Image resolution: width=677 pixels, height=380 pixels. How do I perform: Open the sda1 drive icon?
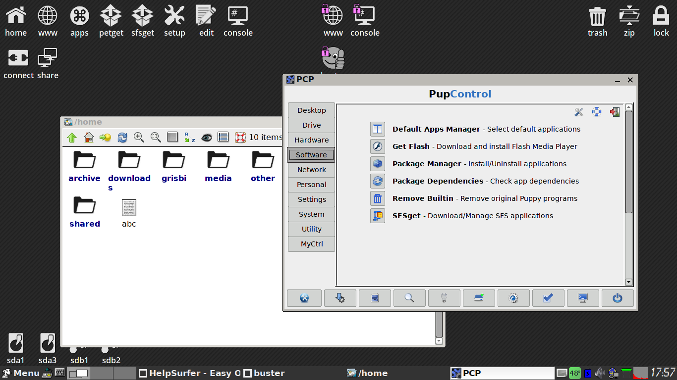click(x=16, y=349)
